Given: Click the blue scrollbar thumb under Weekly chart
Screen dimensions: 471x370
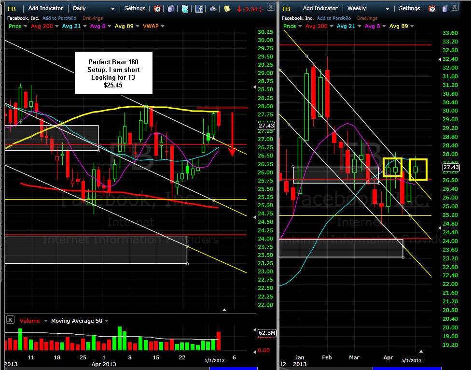Looking at the screenshot, I should (407, 368).
